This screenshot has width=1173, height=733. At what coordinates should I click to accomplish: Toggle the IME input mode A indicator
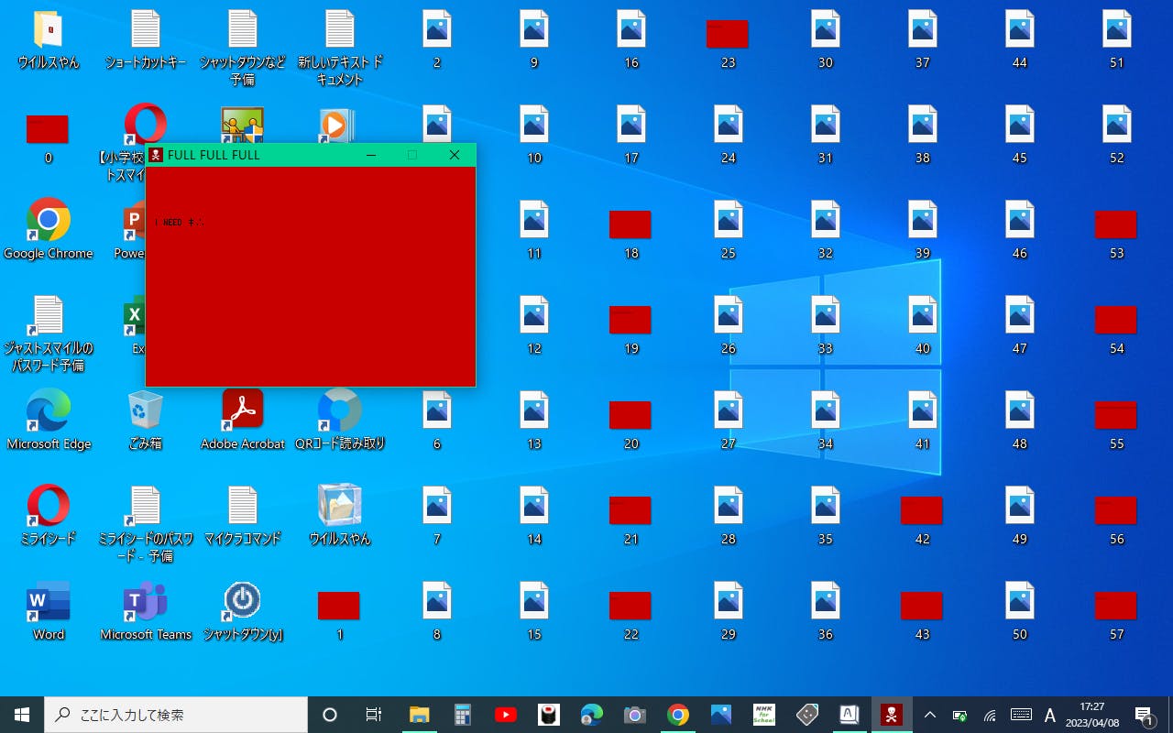[x=1050, y=715]
